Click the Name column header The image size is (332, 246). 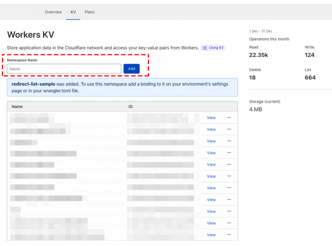[x=17, y=107]
